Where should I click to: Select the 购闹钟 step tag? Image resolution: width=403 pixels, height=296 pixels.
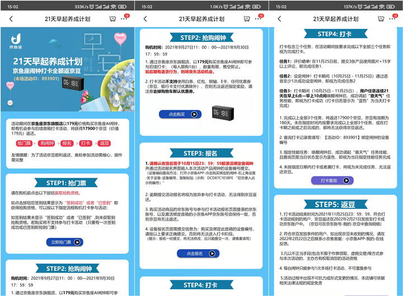47,144
